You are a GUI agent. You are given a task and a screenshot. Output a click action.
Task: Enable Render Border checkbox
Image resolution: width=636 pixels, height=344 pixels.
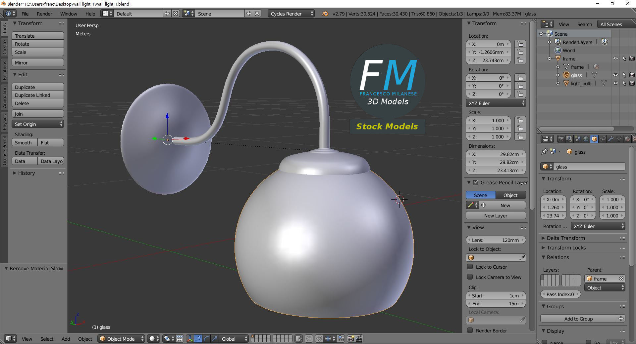470,330
